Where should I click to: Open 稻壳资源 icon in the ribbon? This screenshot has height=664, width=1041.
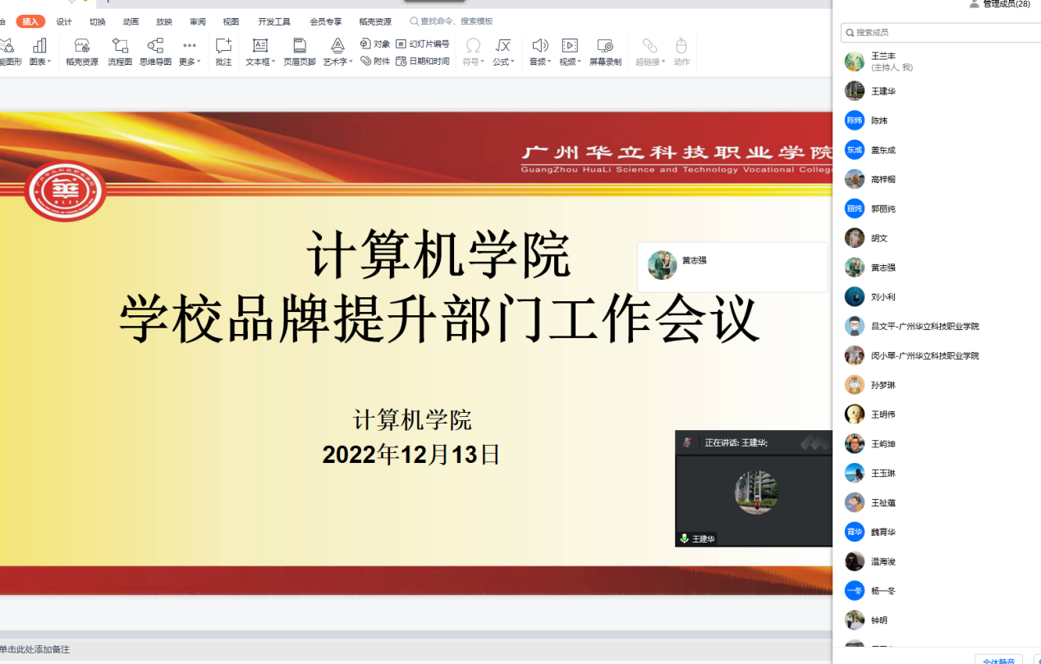[x=82, y=51]
